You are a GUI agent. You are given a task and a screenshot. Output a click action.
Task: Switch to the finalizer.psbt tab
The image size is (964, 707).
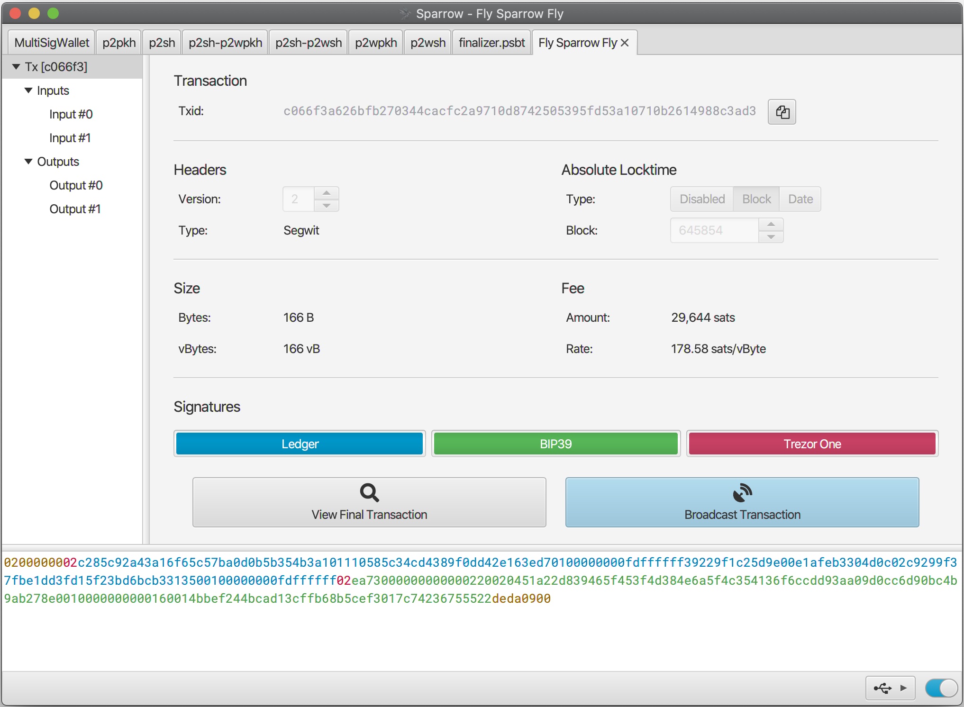coord(491,43)
